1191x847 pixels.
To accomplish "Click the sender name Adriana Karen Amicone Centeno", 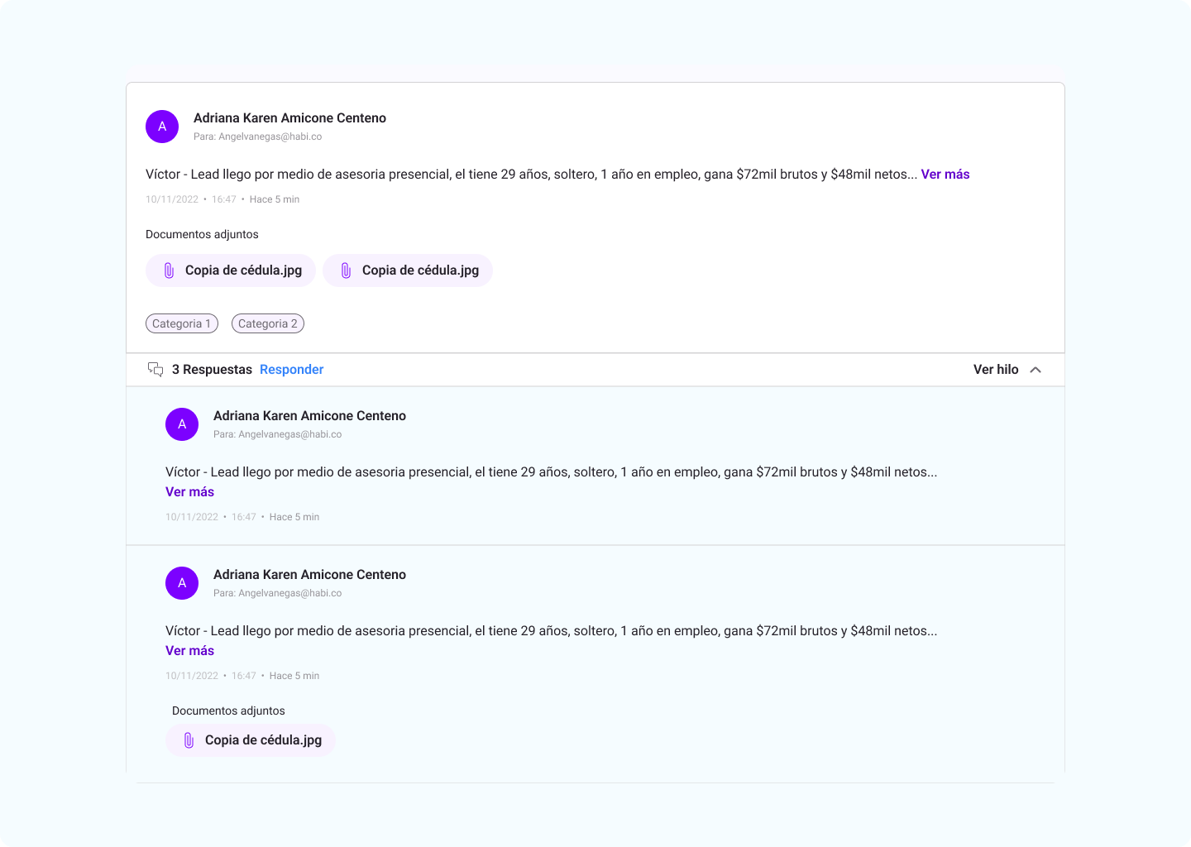I will (289, 117).
